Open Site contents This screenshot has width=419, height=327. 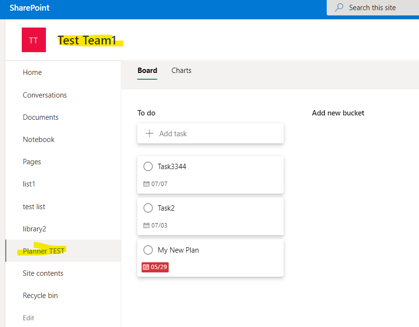[43, 273]
